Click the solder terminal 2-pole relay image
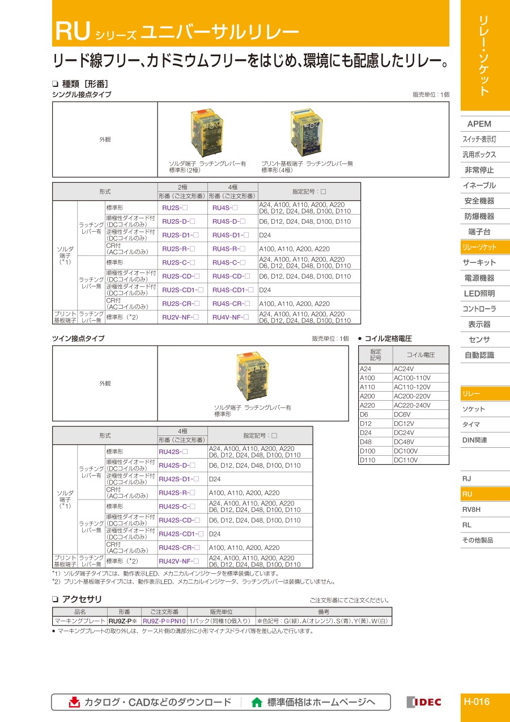The width and height of the screenshot is (510, 722). pos(207,134)
